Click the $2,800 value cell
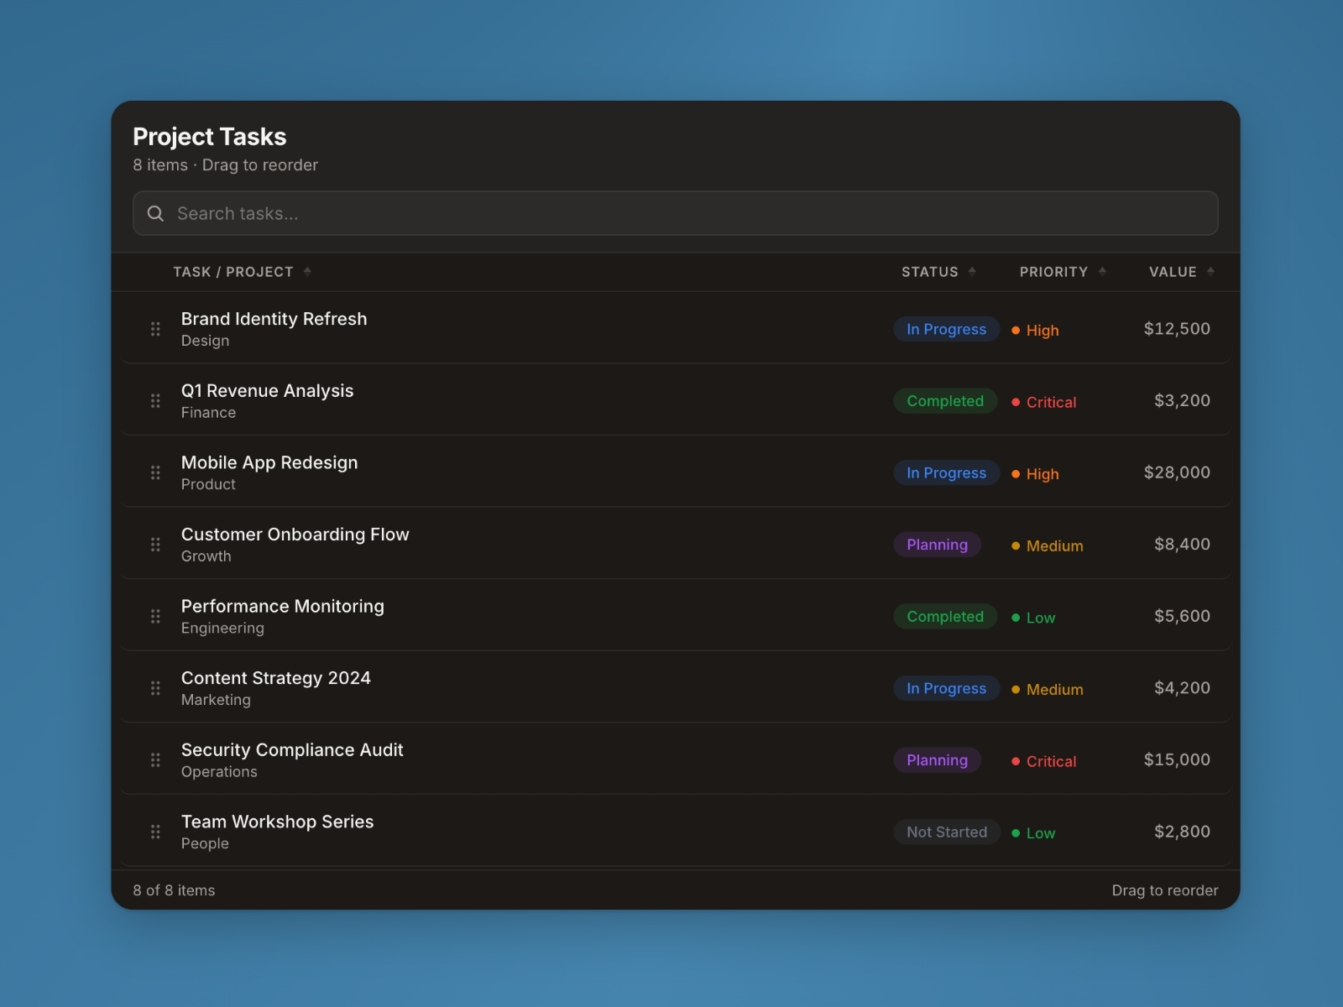This screenshot has width=1343, height=1007. 1182,832
